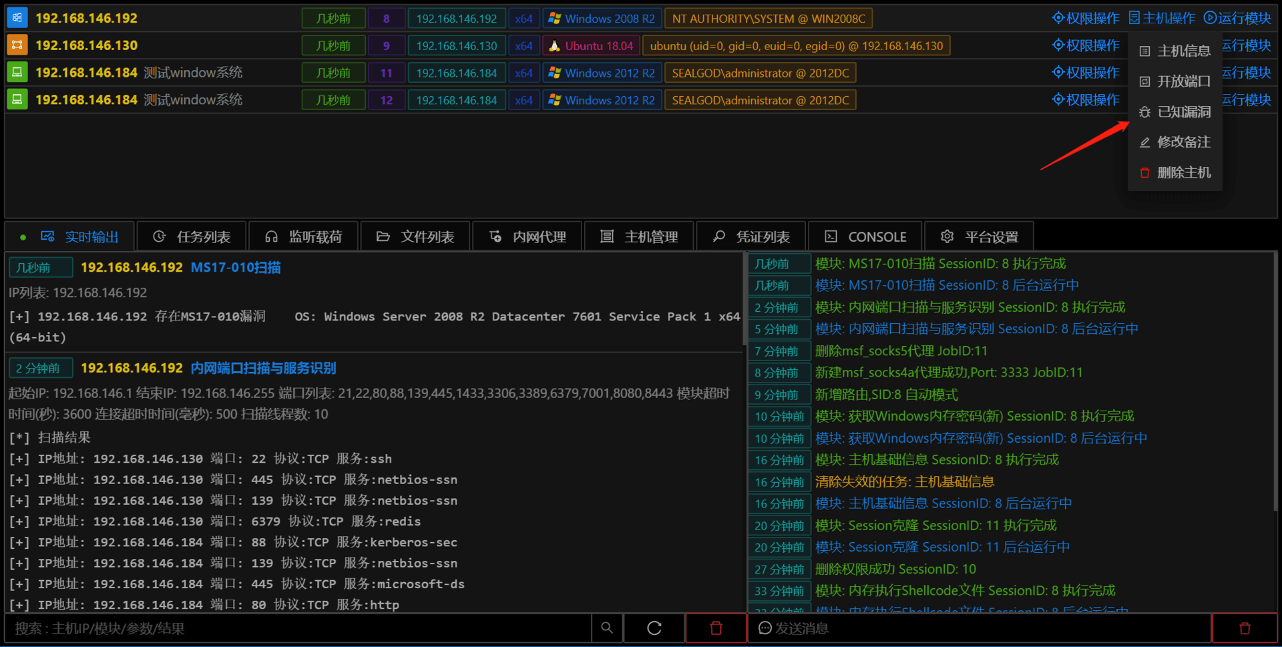Click the orange host icon for 192.168.146.130
1282x647 pixels.
point(17,45)
